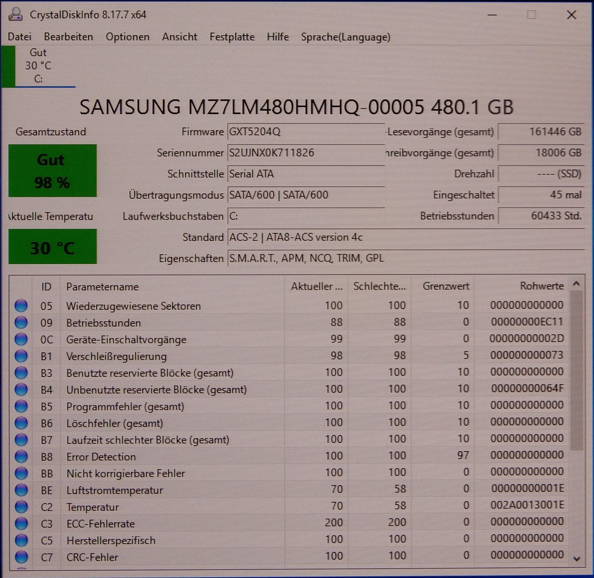
Task: Click the Eigenschaften field S.M.A.R.T., APM, NCQ
Action: pyautogui.click(x=406, y=258)
